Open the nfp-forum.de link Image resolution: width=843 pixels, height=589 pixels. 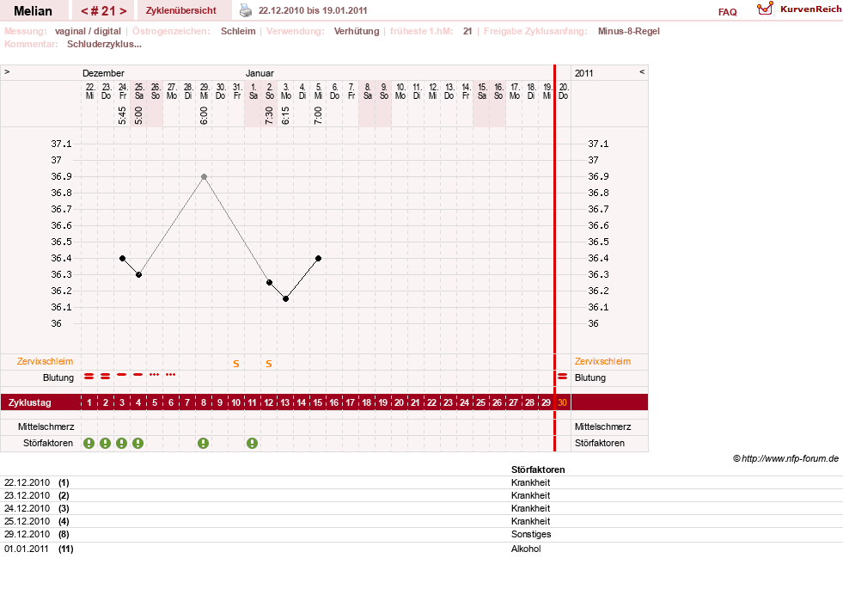coord(785,459)
